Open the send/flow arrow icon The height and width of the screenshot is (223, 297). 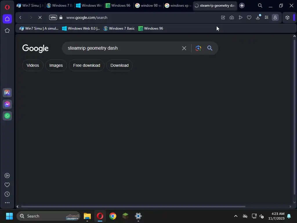pyautogui.click(x=240, y=17)
